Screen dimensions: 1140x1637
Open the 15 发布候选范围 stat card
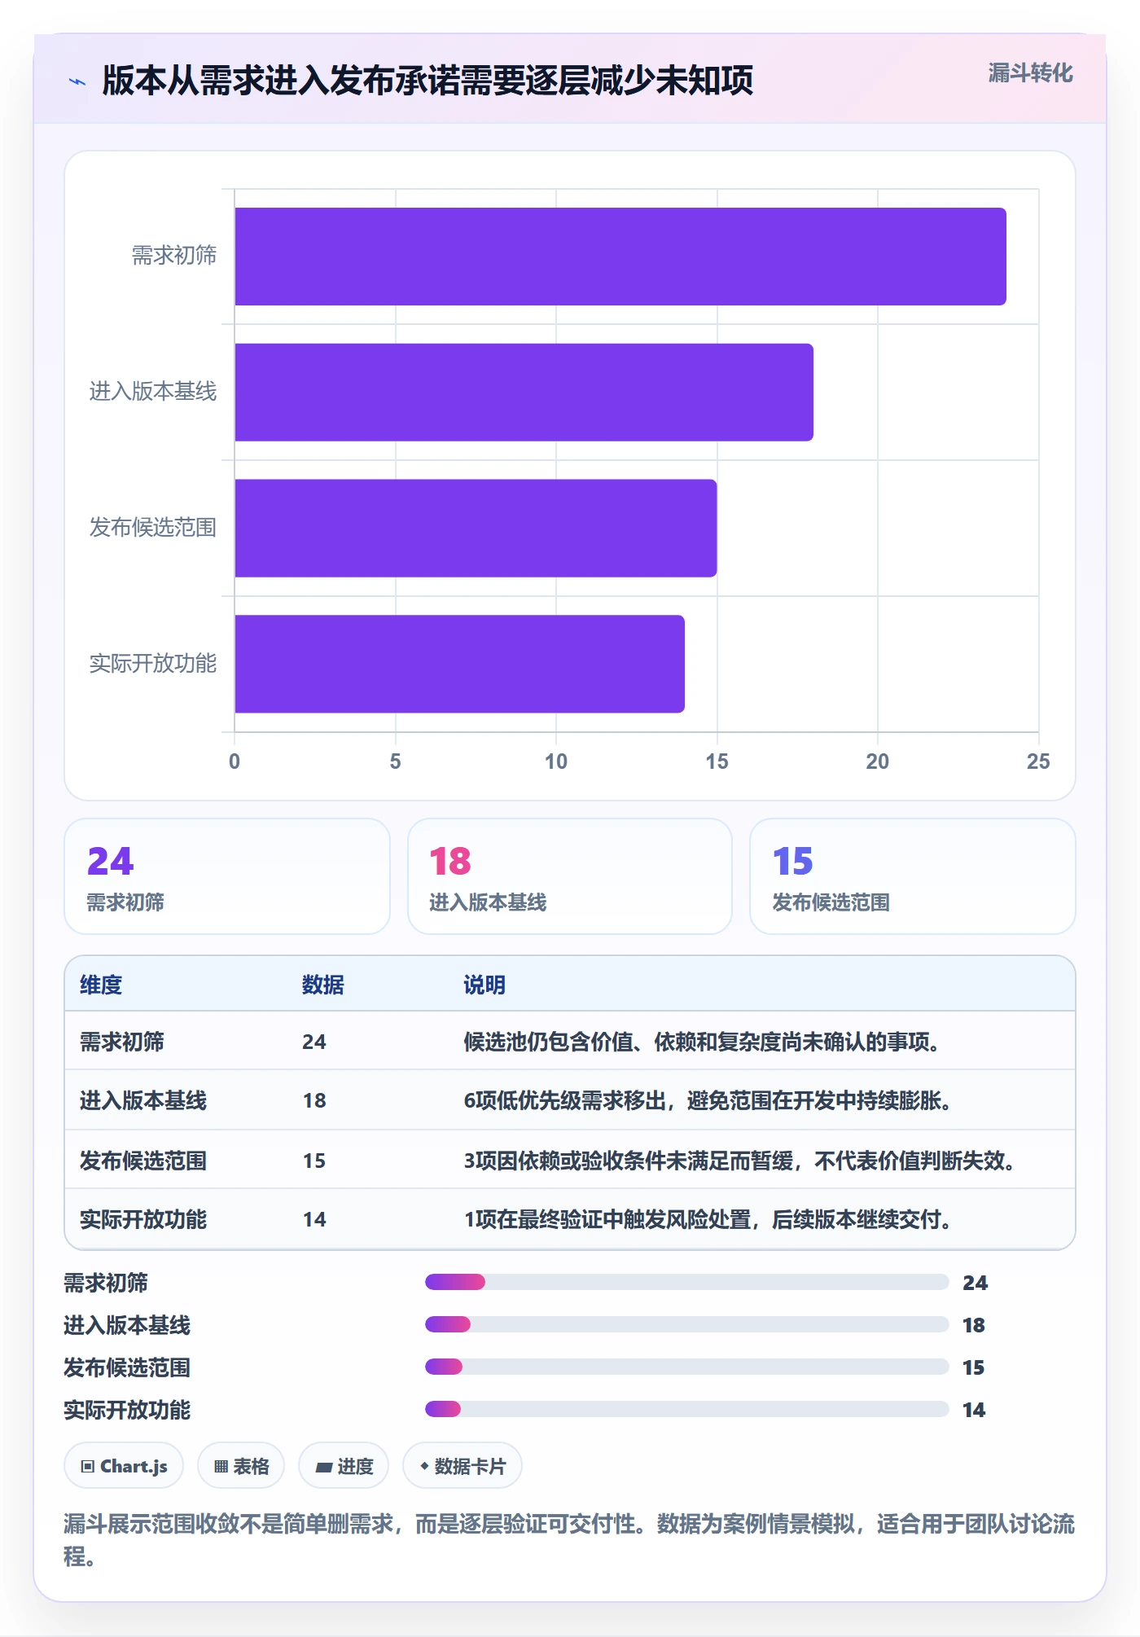(x=912, y=876)
